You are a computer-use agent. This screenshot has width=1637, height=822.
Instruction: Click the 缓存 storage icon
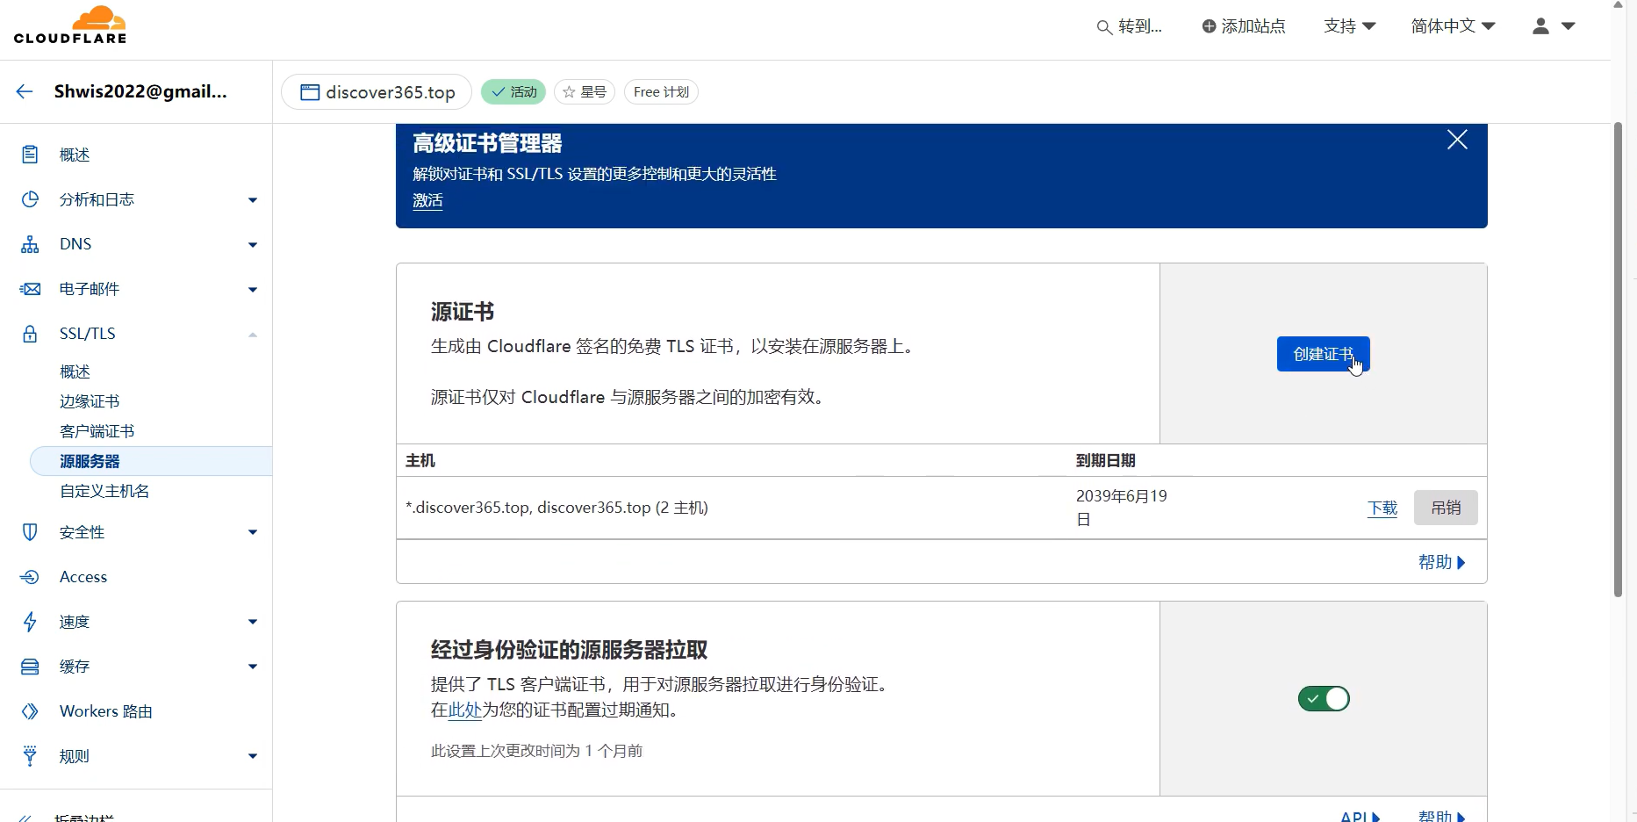pyautogui.click(x=30, y=667)
